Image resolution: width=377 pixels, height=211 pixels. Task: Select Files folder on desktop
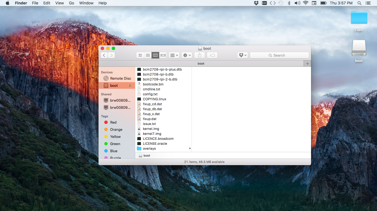[359, 21]
